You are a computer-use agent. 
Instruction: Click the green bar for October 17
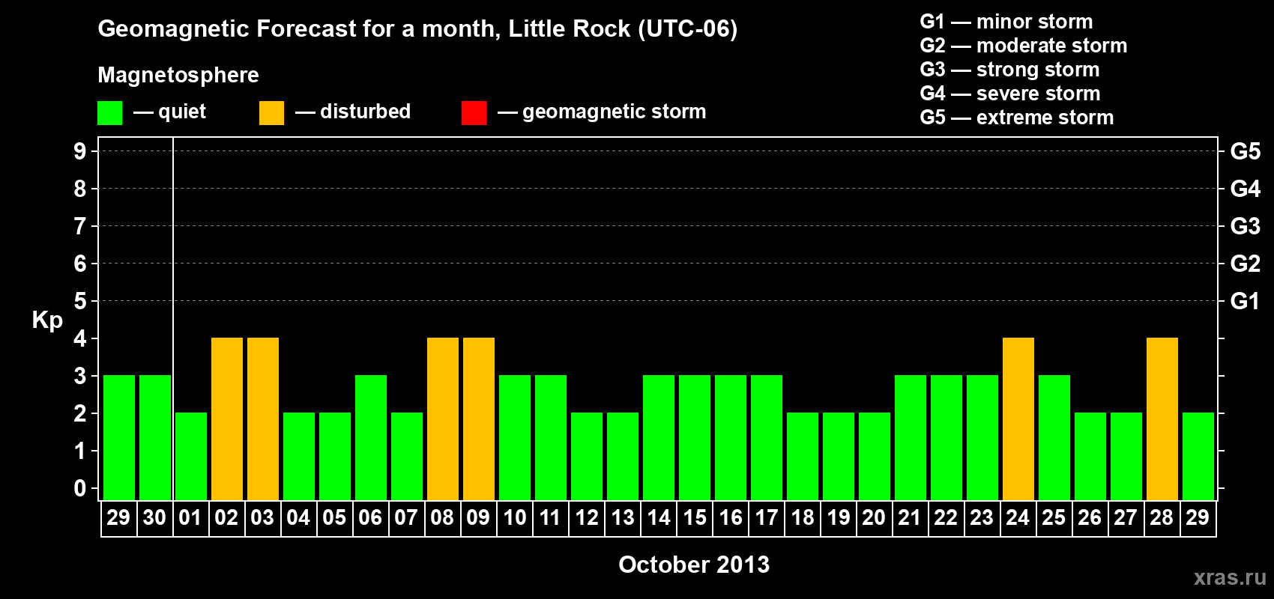767,438
